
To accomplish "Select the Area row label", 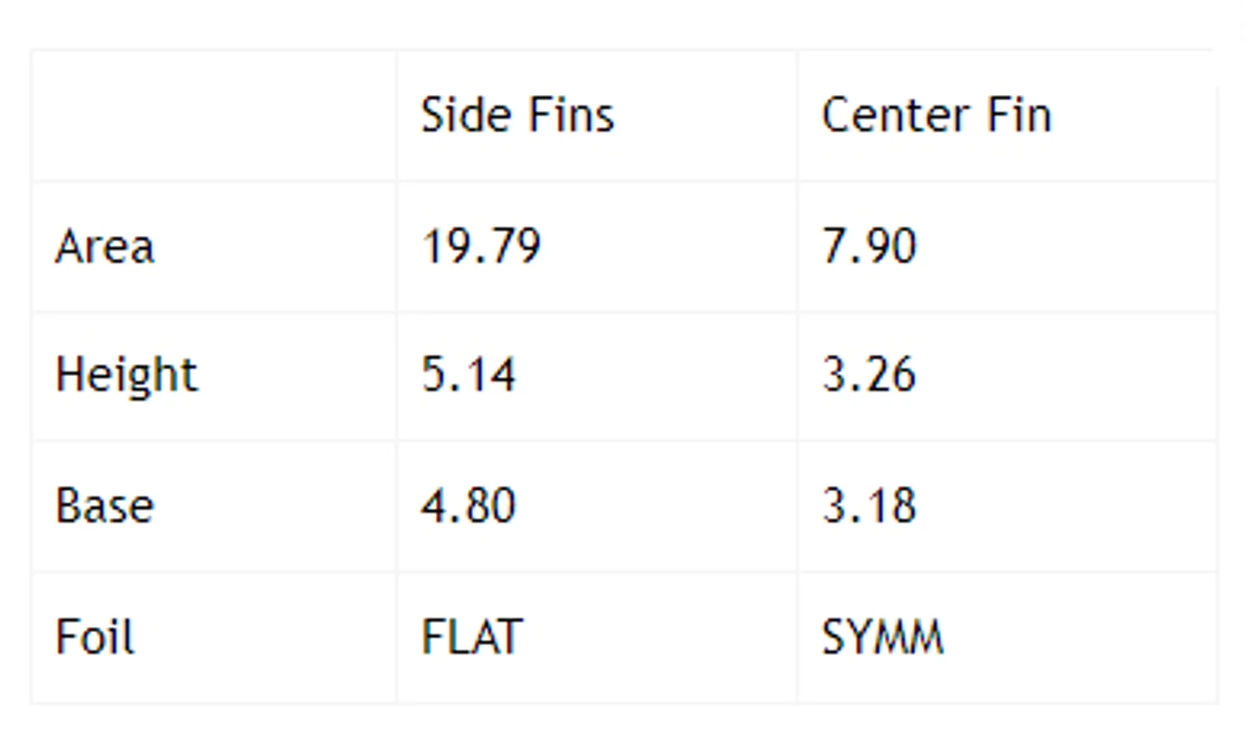I will 105,247.
